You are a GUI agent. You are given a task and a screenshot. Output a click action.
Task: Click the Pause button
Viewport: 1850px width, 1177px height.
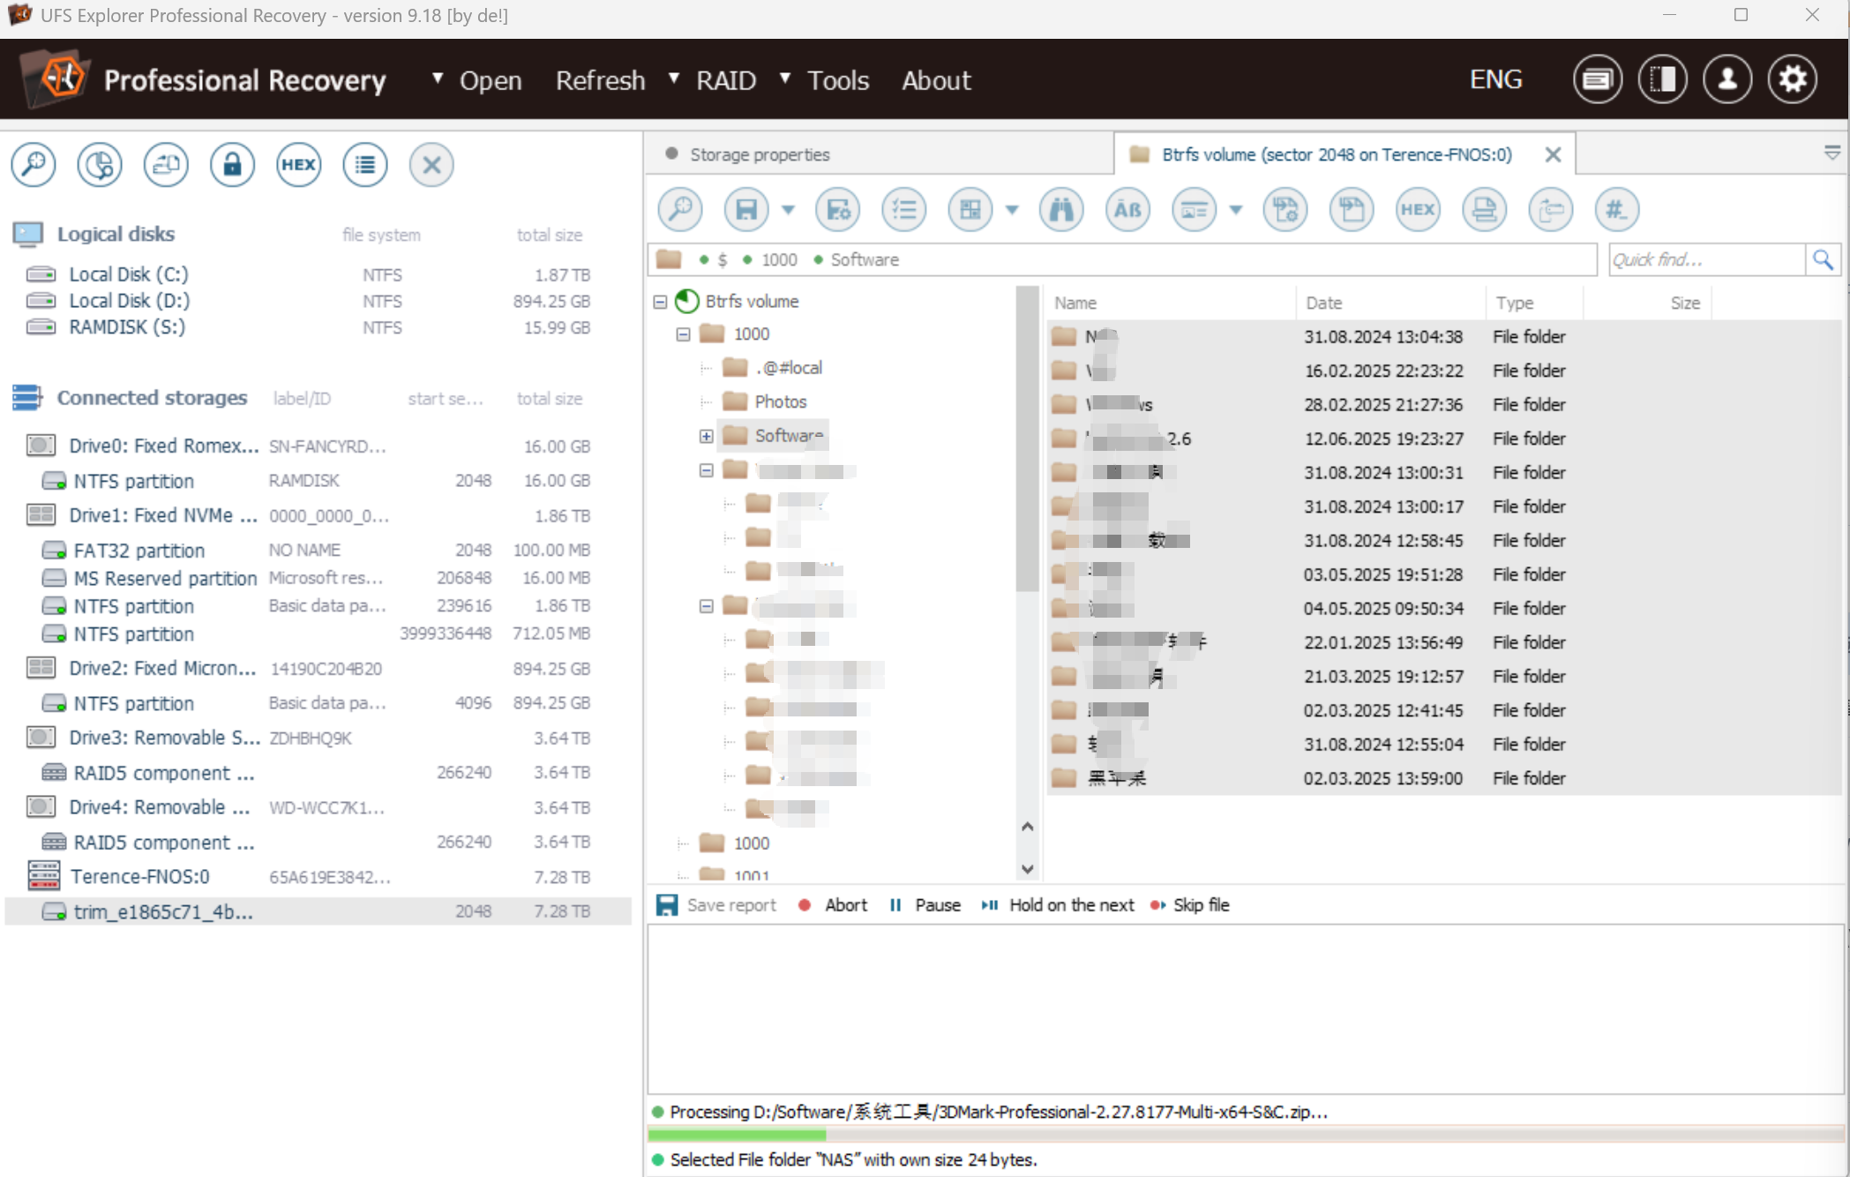pyautogui.click(x=925, y=905)
